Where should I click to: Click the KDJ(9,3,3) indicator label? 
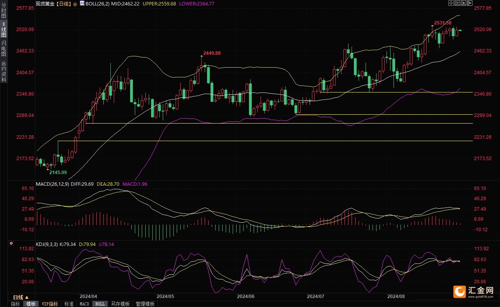(x=47, y=244)
